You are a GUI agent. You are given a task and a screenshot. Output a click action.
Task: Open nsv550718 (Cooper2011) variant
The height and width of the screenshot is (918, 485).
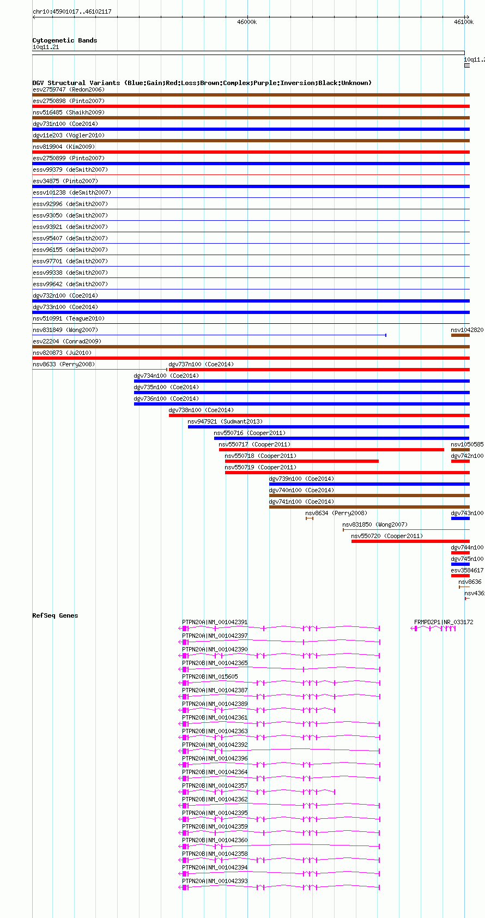click(260, 456)
